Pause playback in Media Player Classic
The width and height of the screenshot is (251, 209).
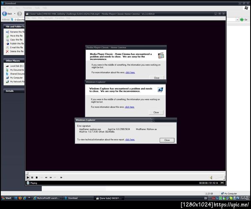[32, 178]
